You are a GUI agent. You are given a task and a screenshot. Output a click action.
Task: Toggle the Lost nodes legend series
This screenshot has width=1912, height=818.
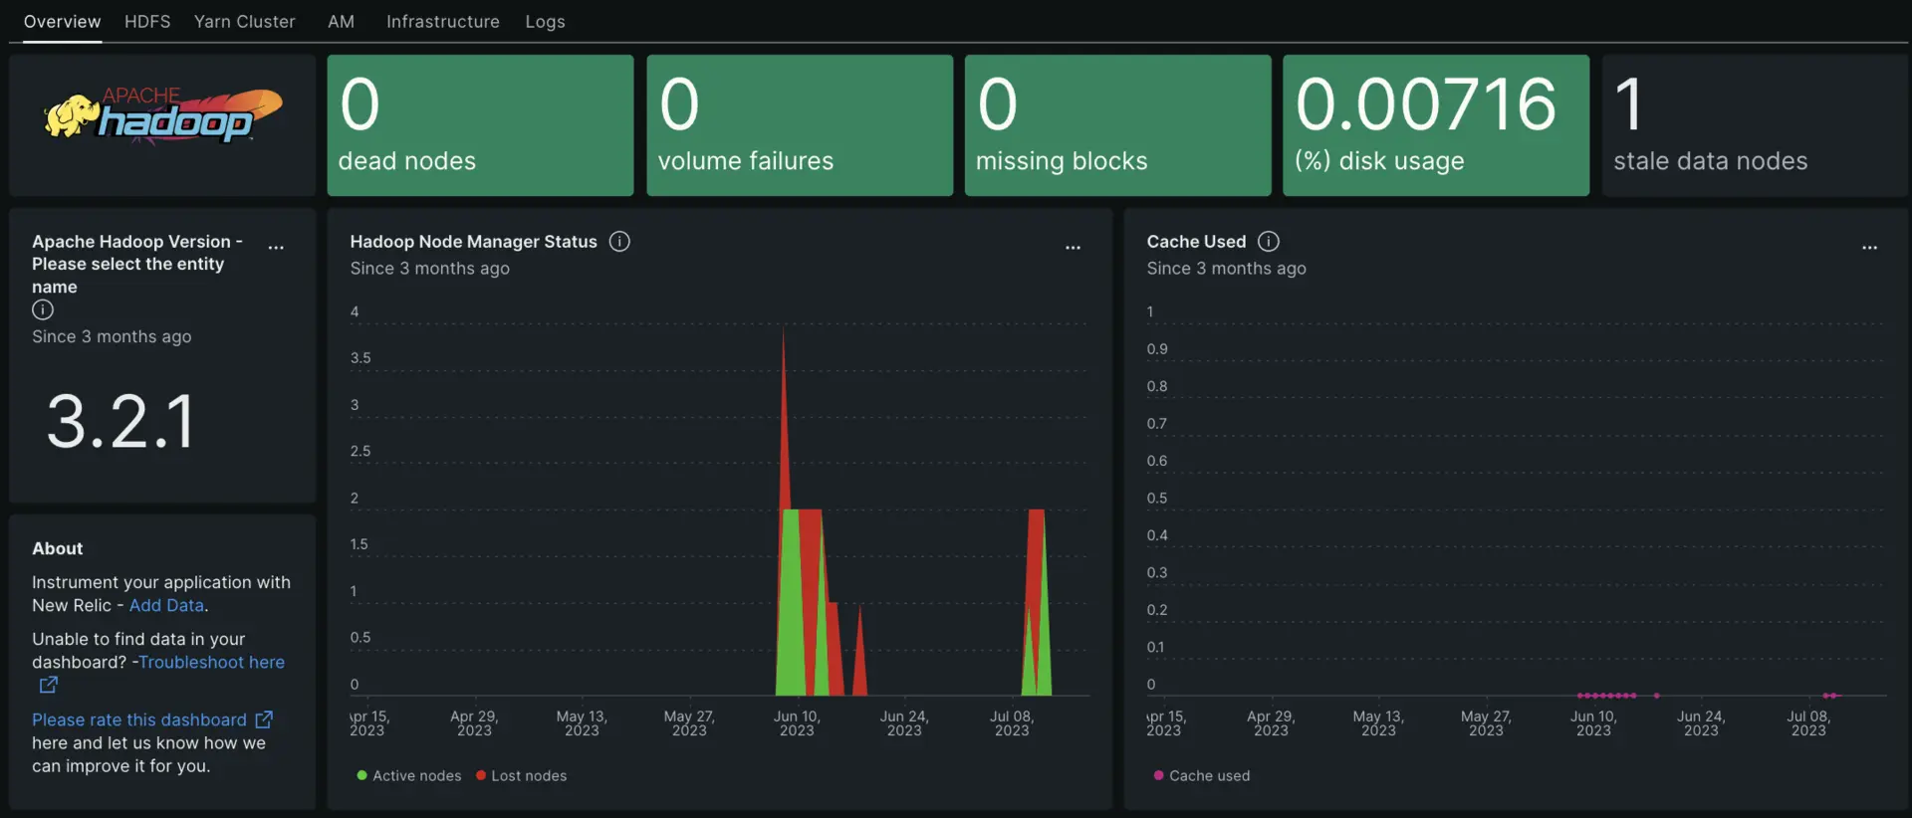pyautogui.click(x=528, y=776)
